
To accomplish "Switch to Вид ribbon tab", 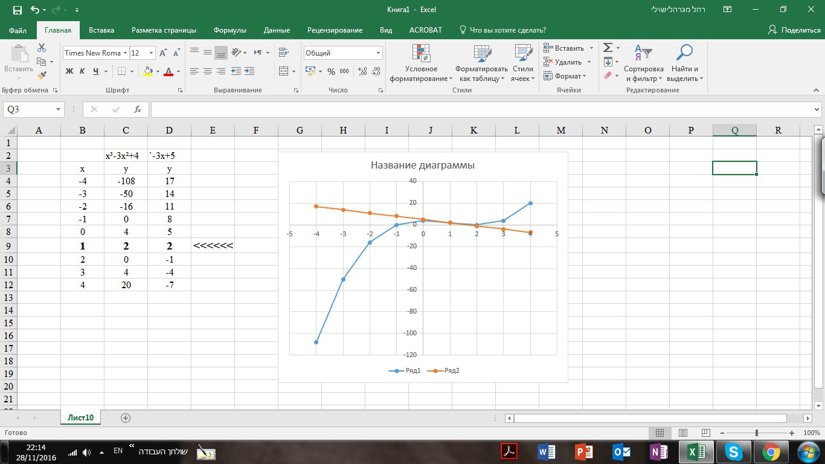I will (x=386, y=30).
